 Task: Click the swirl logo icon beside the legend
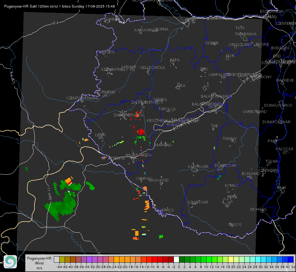point(10,262)
